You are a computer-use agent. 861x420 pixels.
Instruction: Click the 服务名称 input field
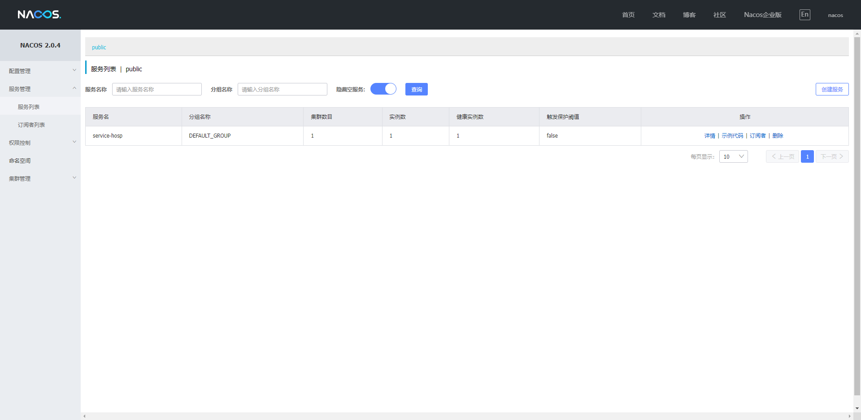pos(157,89)
